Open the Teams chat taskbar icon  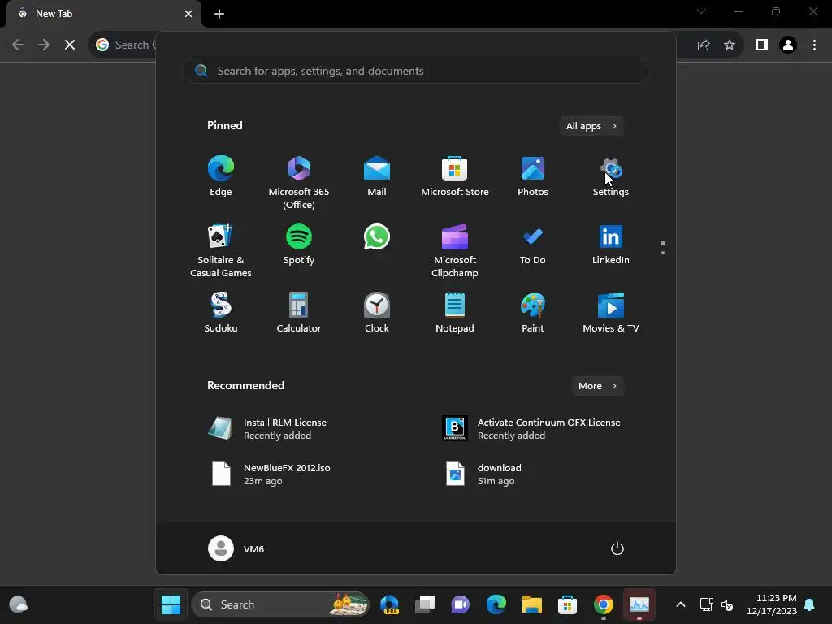point(460,604)
